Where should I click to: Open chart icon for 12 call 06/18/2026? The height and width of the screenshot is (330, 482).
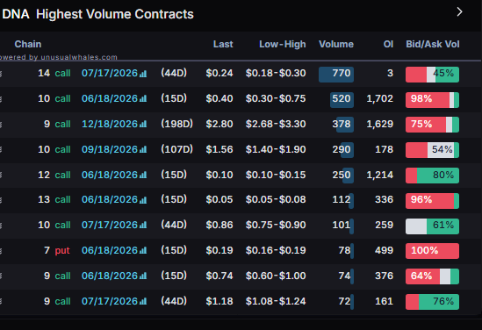[x=143, y=176]
